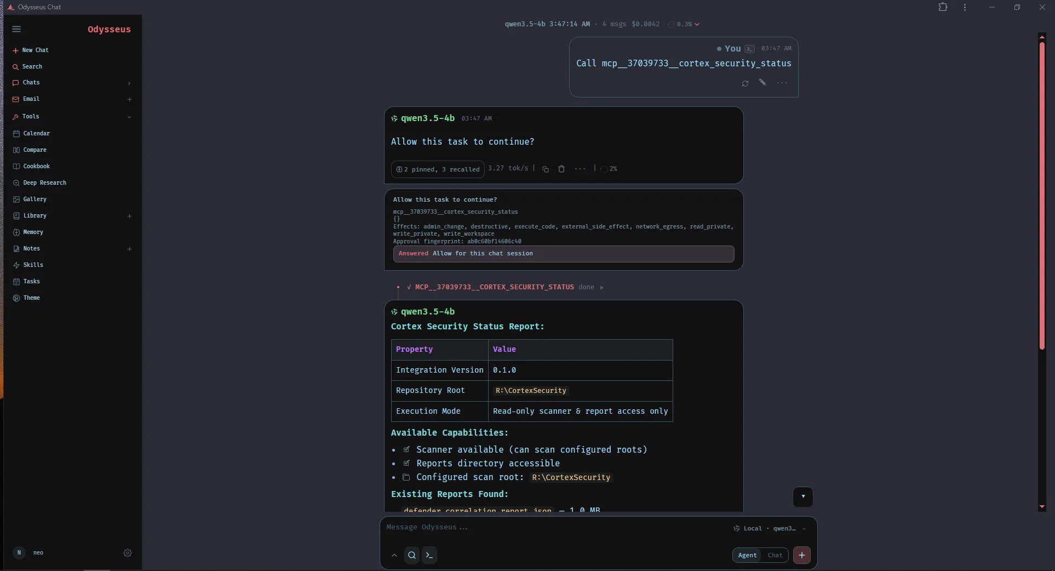Open Search in sidebar
The height and width of the screenshot is (571, 1055).
(27, 66)
